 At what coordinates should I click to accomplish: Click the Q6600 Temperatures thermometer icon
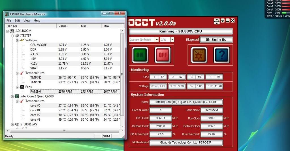click(22, 101)
